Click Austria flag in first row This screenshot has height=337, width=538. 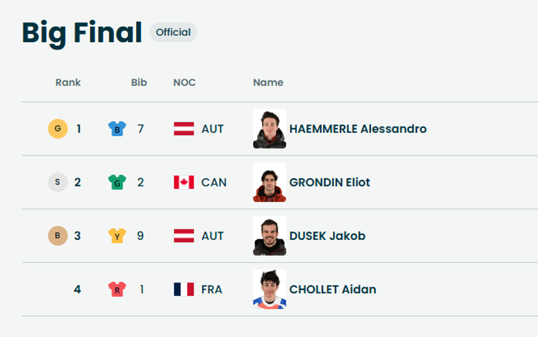[x=184, y=129]
